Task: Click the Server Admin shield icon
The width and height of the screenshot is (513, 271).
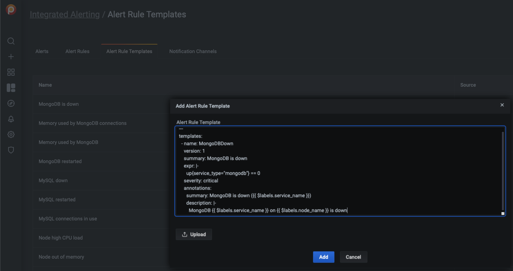Action: [11, 150]
